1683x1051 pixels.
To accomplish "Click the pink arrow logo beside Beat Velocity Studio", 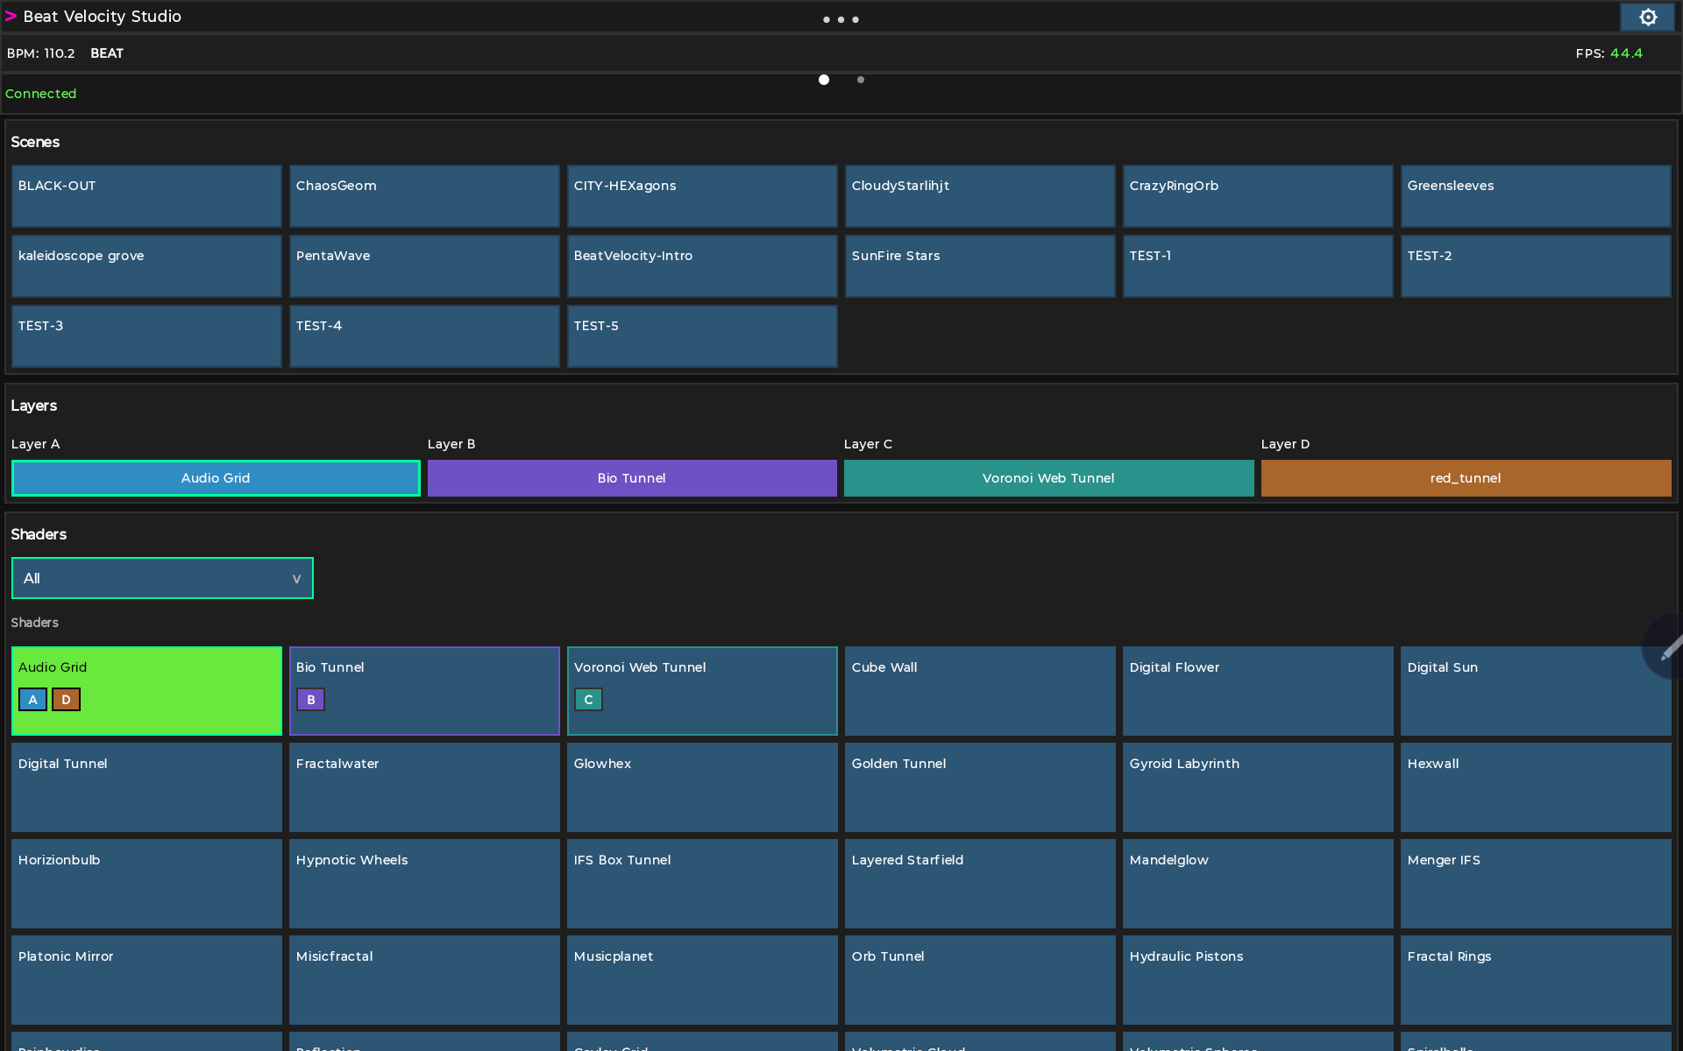I will pyautogui.click(x=11, y=17).
